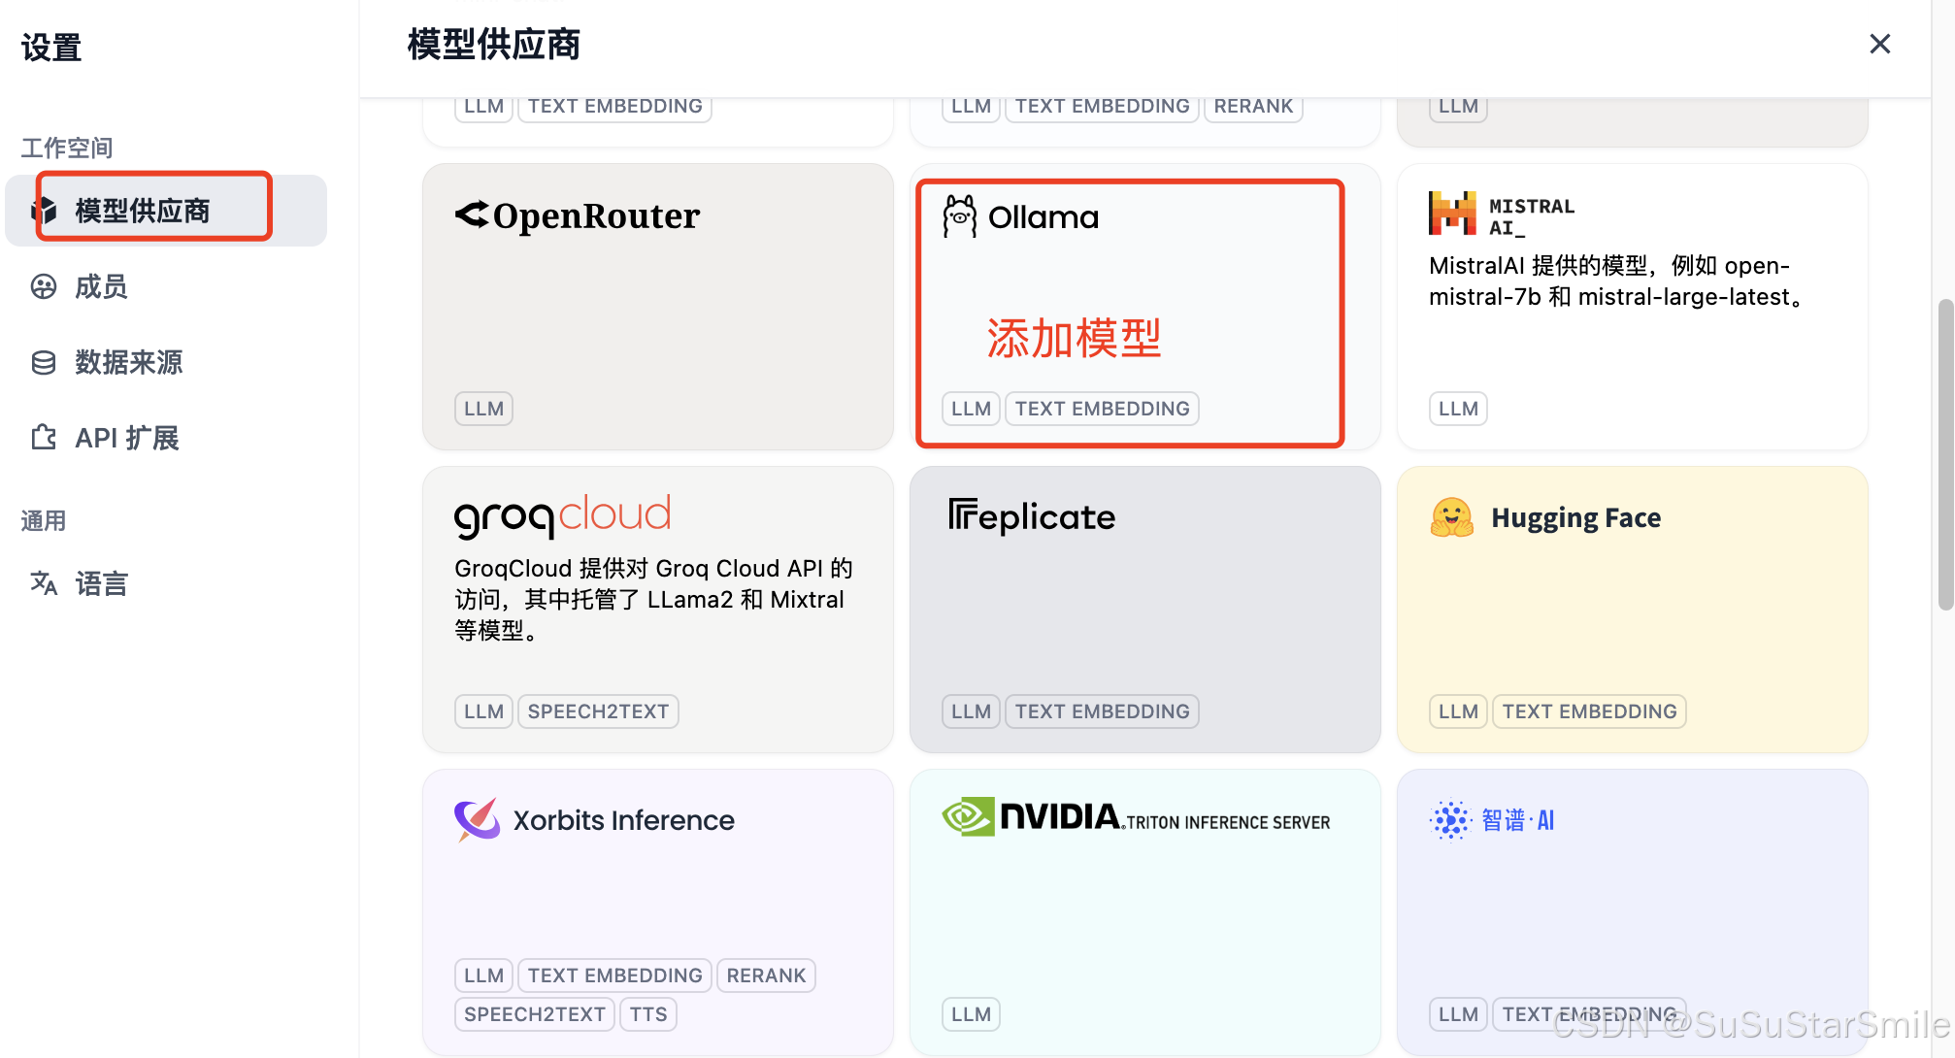
Task: Click the LLM tag on Replicate card
Action: tap(971, 711)
